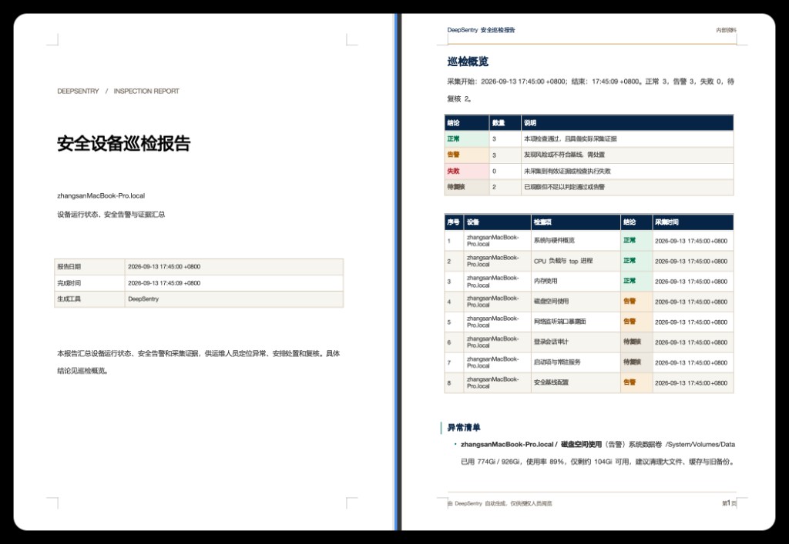The image size is (789, 544).
Task: Click the heading text "安全设备巡检报告"
Action: (124, 144)
